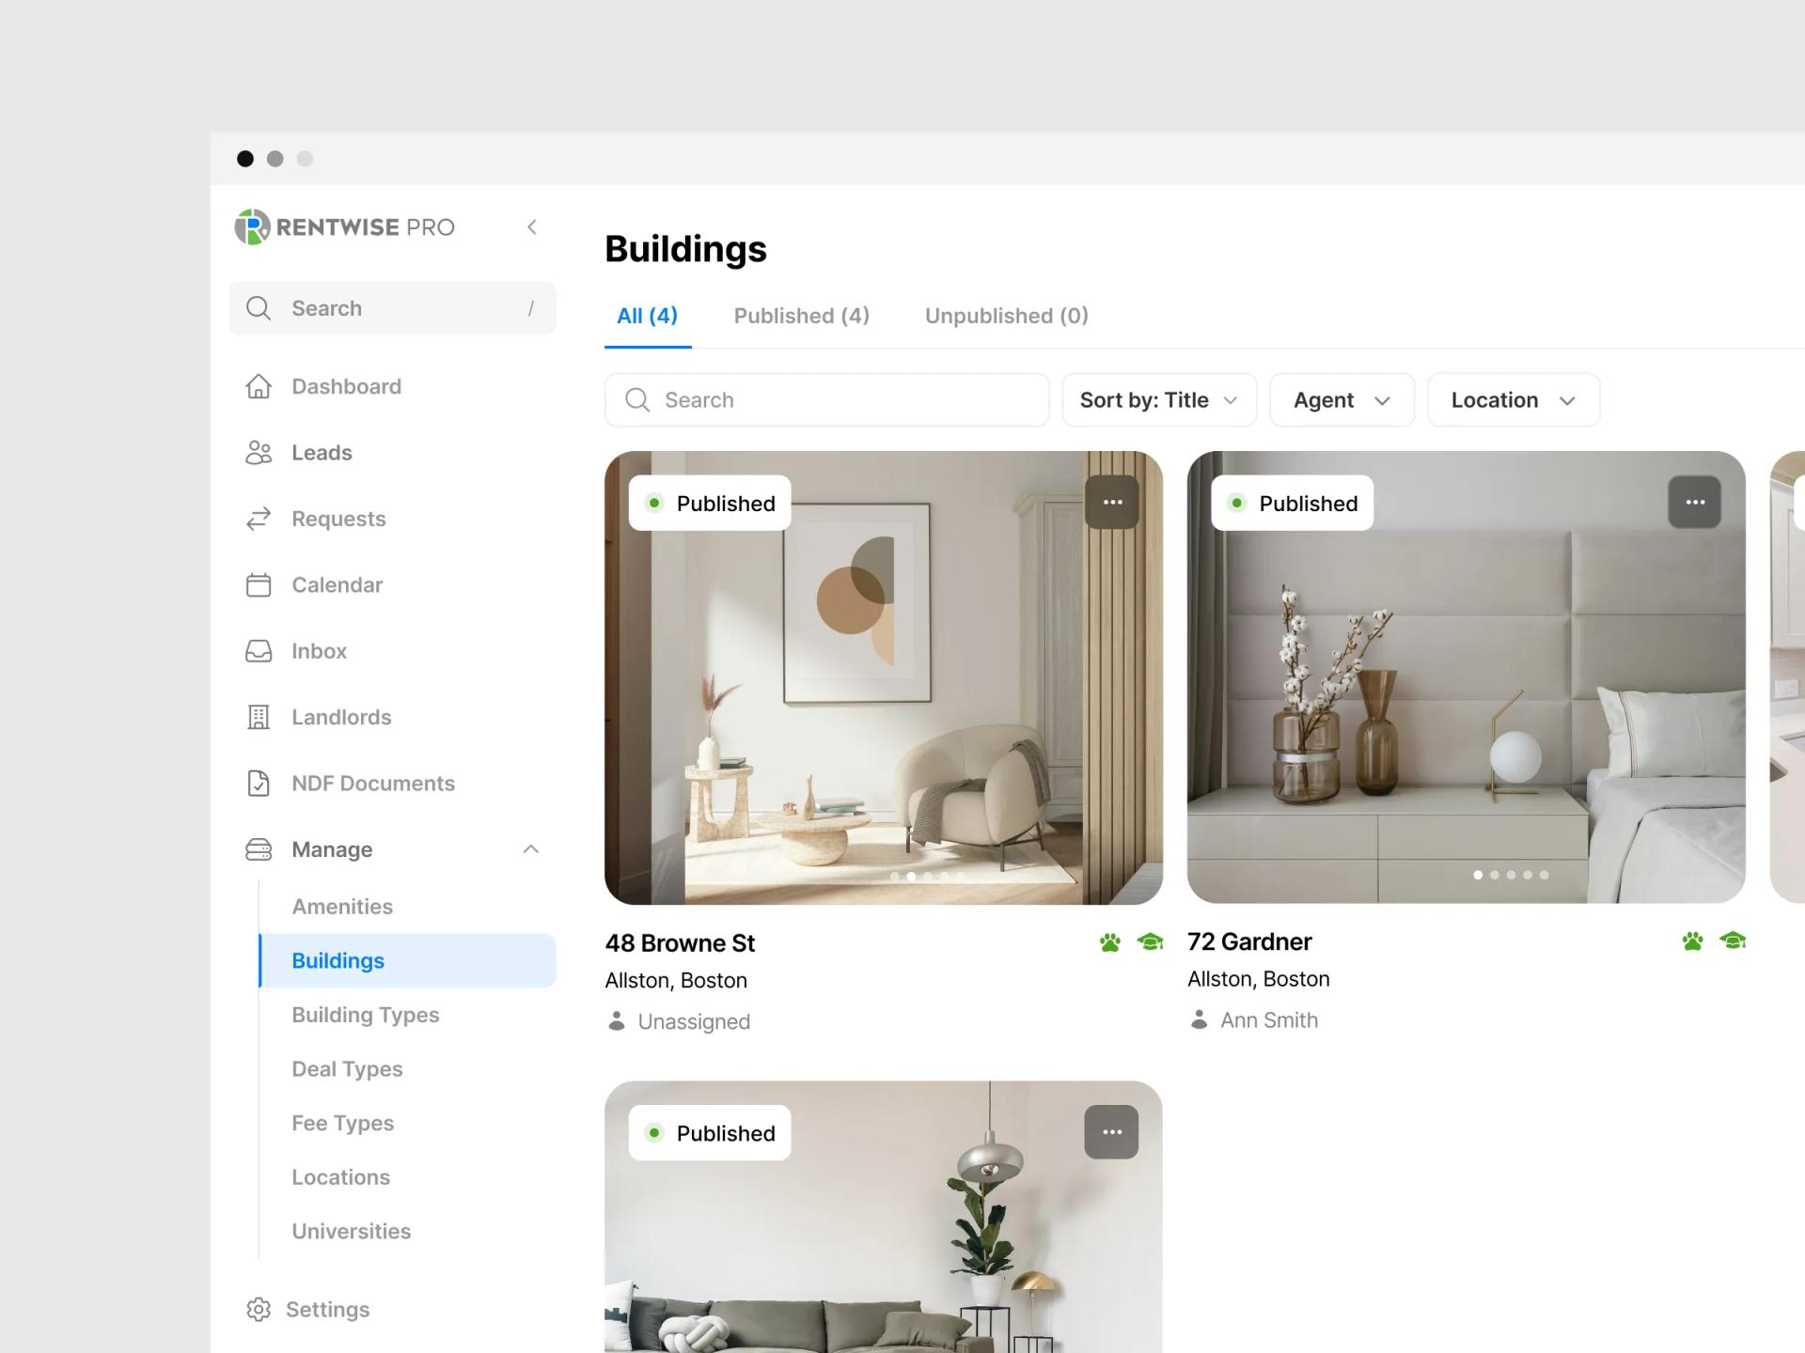Open the 48 Browne St photo
Viewport: 1805px width, 1353px height.
884,677
